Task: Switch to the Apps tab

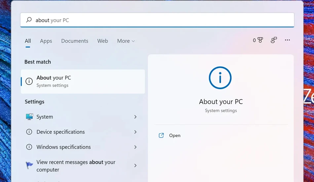Action: (x=46, y=41)
